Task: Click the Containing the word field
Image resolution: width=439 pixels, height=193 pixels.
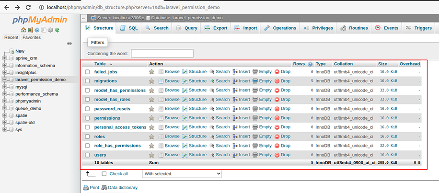Action: coord(162,54)
